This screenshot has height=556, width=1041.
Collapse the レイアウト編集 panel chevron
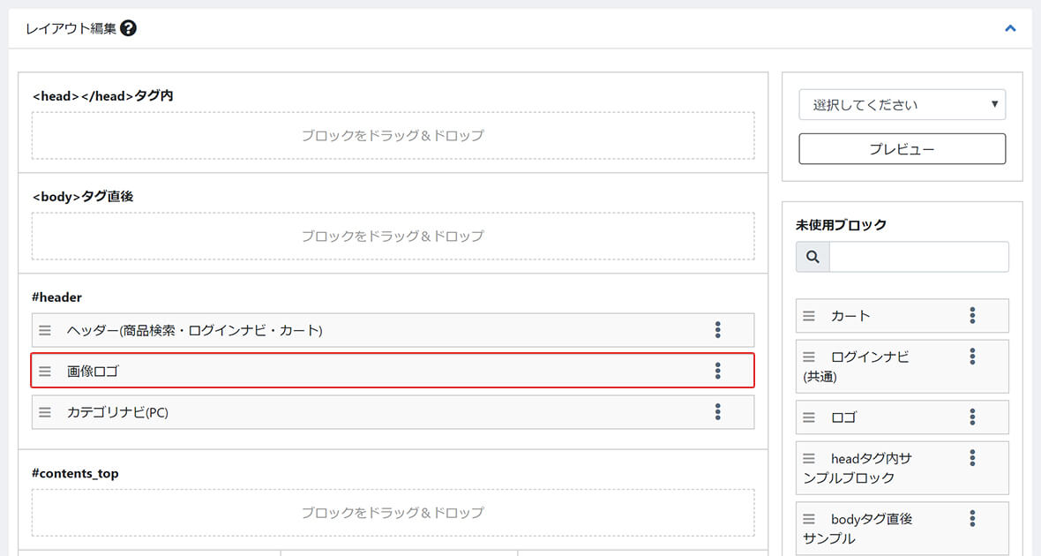(x=1010, y=27)
